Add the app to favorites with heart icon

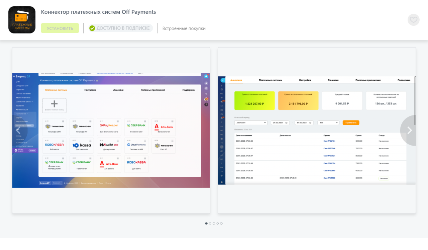coord(413,20)
